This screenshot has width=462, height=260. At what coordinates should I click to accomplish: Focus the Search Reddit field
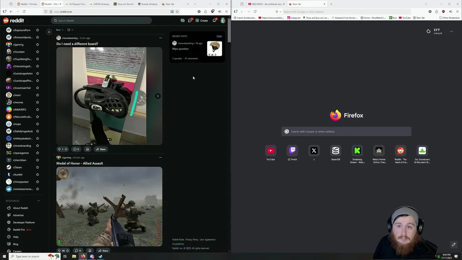(101, 21)
